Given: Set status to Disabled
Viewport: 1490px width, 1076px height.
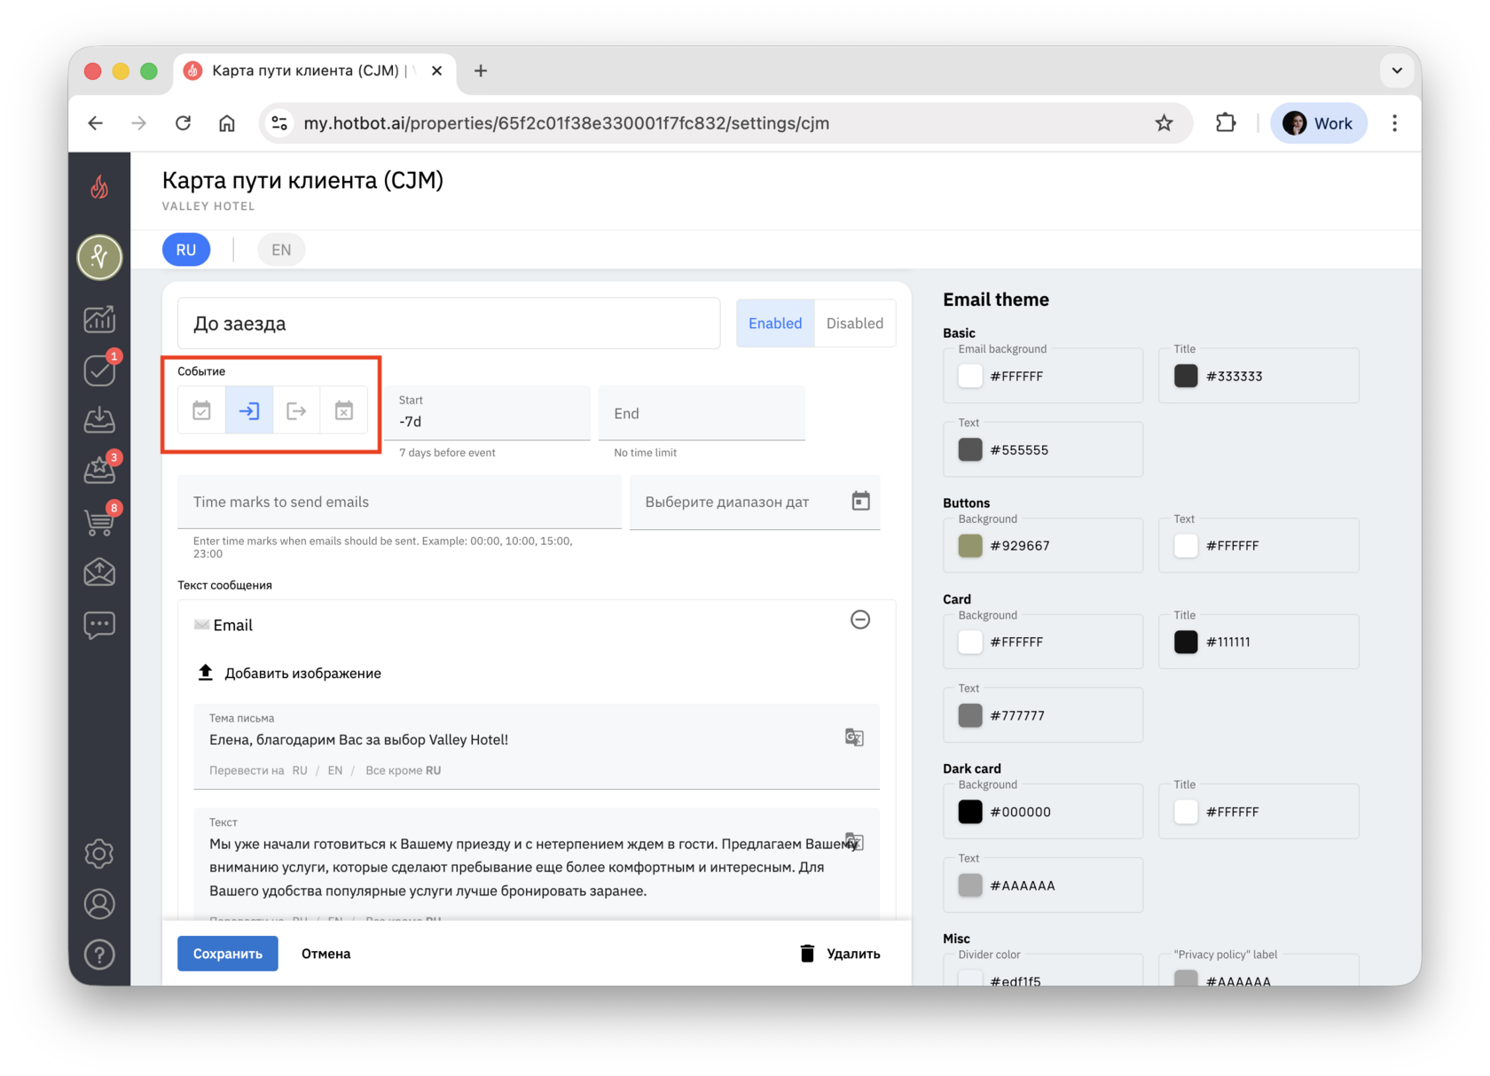Looking at the screenshot, I should tap(855, 324).
